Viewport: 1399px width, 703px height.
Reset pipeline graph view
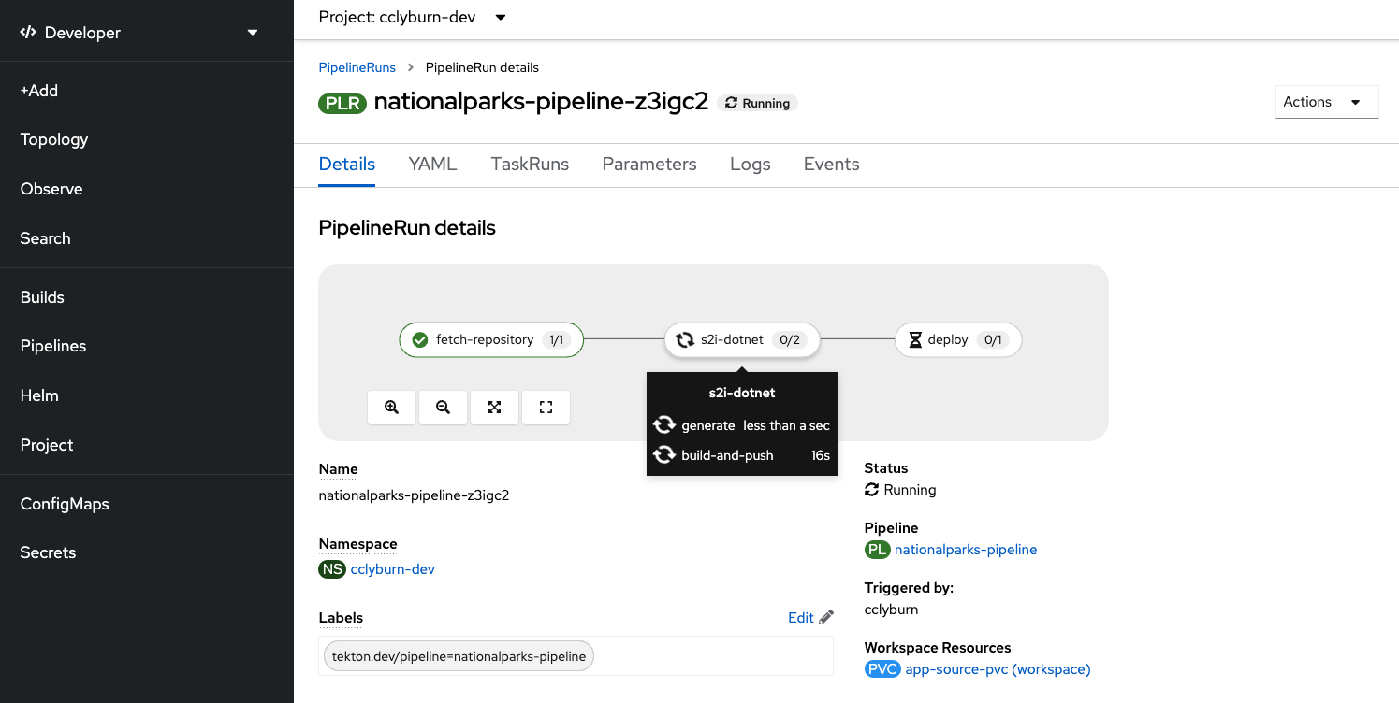(546, 408)
